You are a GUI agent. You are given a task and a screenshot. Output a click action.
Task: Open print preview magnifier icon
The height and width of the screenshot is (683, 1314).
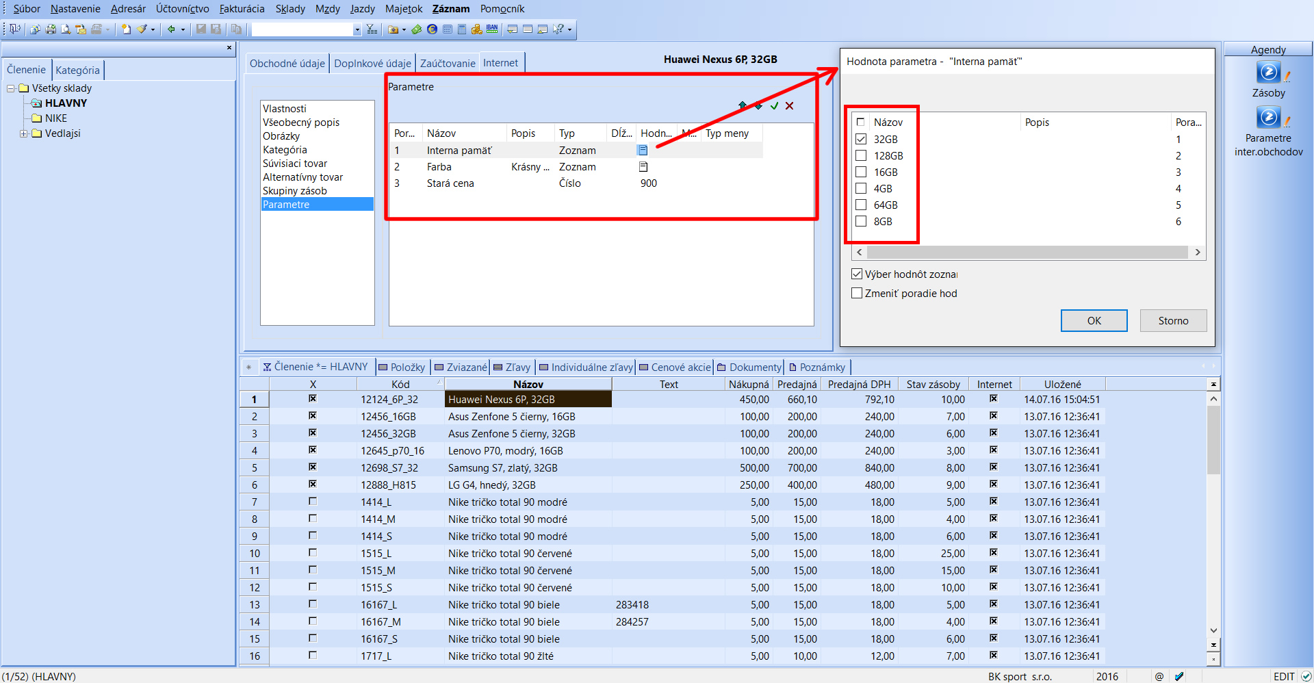coord(66,29)
